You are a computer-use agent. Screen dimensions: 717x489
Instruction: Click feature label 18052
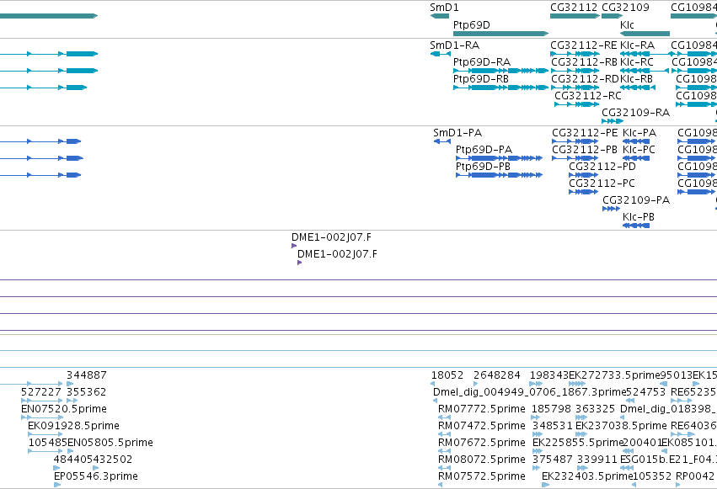coord(447,375)
